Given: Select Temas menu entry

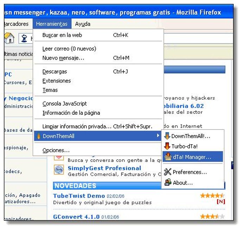Looking at the screenshot, I should point(98,90).
